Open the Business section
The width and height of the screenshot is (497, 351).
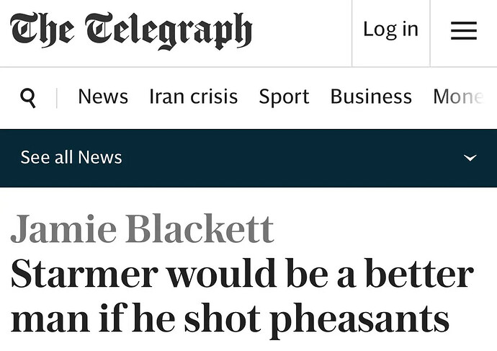371,97
